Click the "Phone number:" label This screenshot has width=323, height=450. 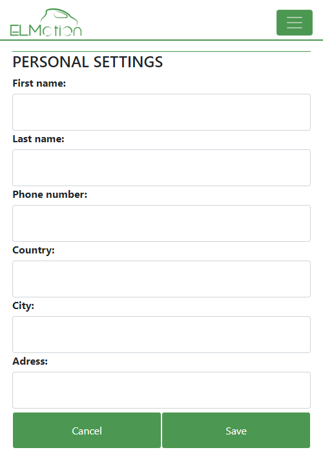pyautogui.click(x=50, y=195)
